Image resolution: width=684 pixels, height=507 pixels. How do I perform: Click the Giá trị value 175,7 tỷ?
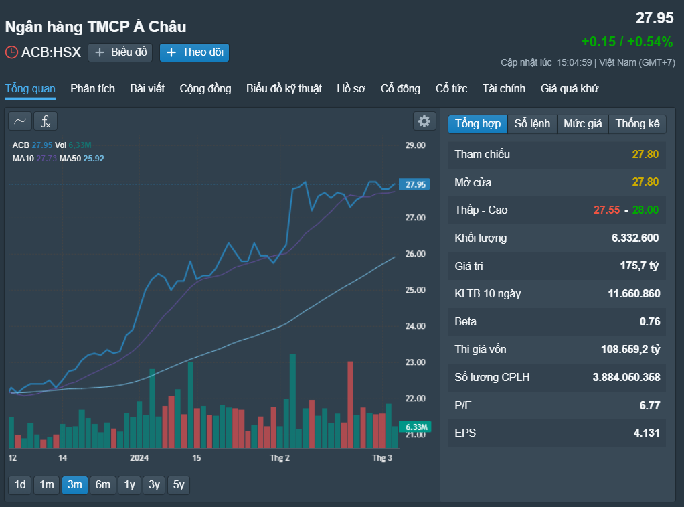pos(640,266)
